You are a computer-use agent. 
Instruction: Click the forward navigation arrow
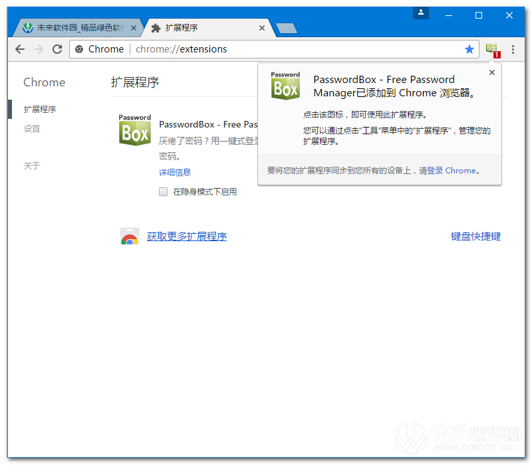(39, 49)
